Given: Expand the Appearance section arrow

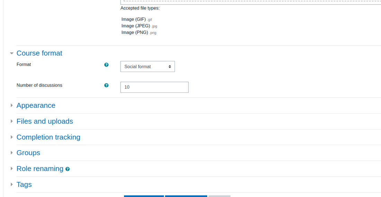Looking at the screenshot, I should pyautogui.click(x=11, y=105).
